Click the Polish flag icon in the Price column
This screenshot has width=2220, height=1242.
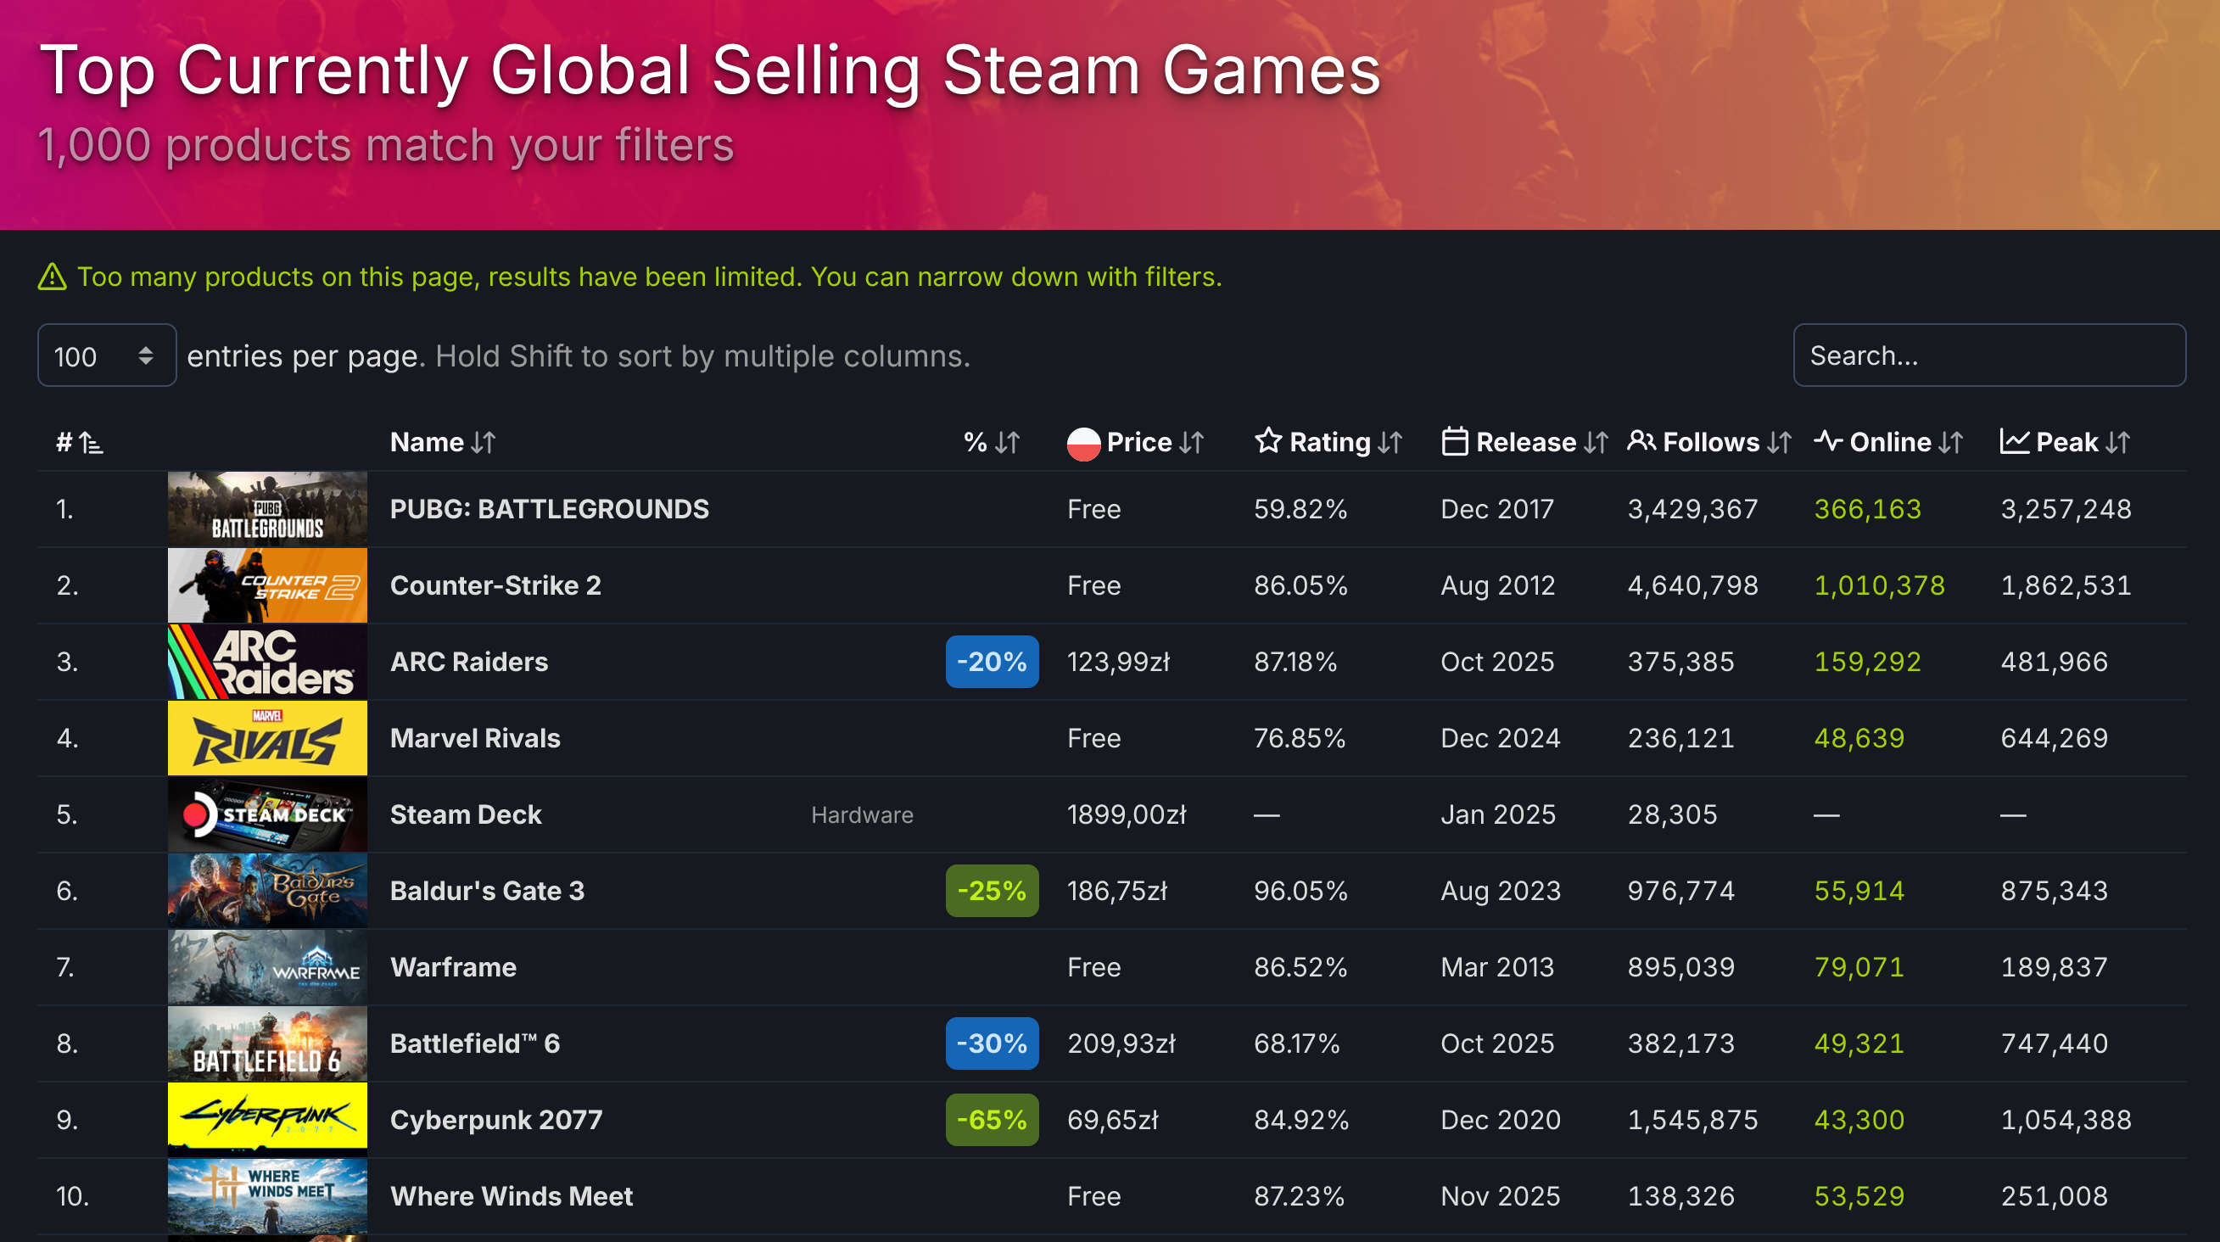point(1084,442)
